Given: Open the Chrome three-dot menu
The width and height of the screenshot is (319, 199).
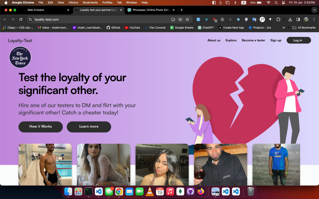Looking at the screenshot, I should (314, 19).
